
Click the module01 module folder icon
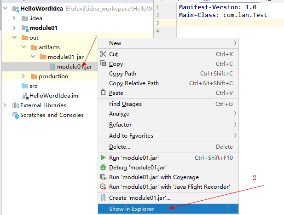click(25, 28)
